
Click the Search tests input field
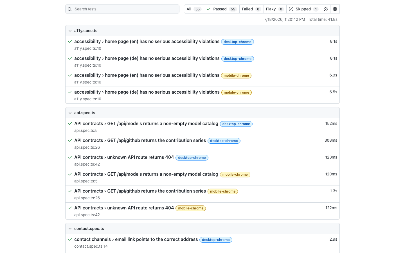[122, 9]
